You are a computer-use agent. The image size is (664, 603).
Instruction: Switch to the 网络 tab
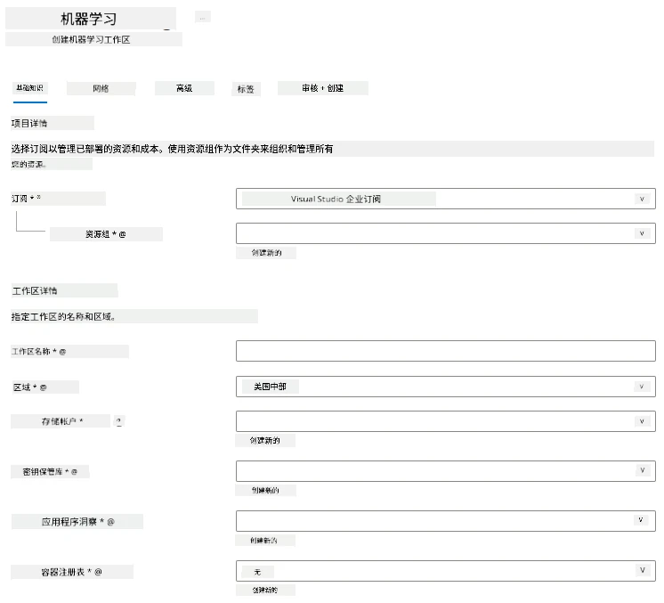click(101, 88)
